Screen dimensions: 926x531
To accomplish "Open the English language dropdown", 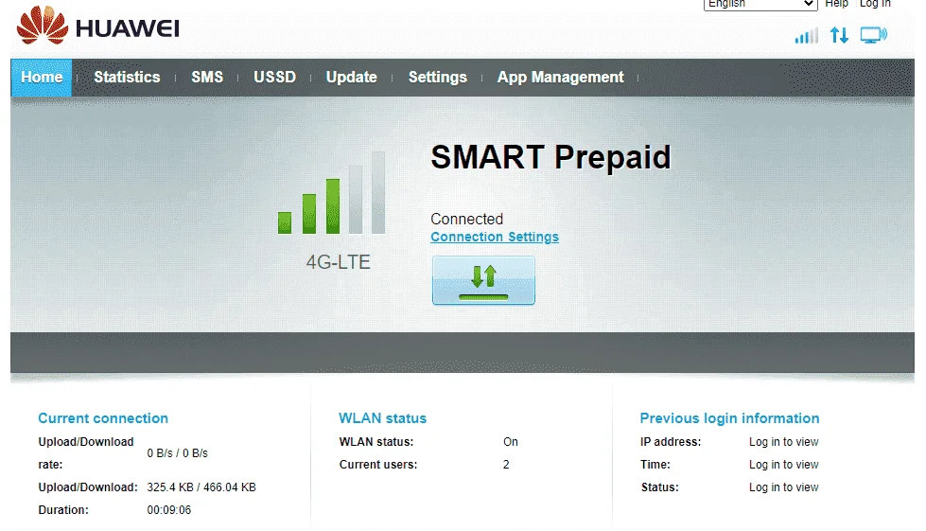I will (x=760, y=4).
